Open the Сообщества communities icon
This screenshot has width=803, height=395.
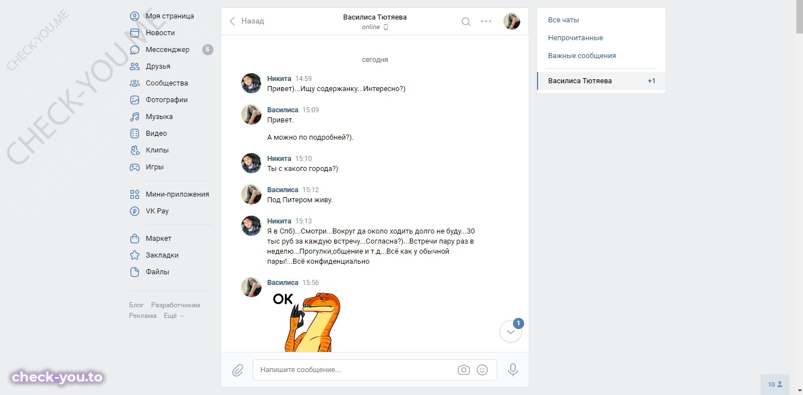135,83
